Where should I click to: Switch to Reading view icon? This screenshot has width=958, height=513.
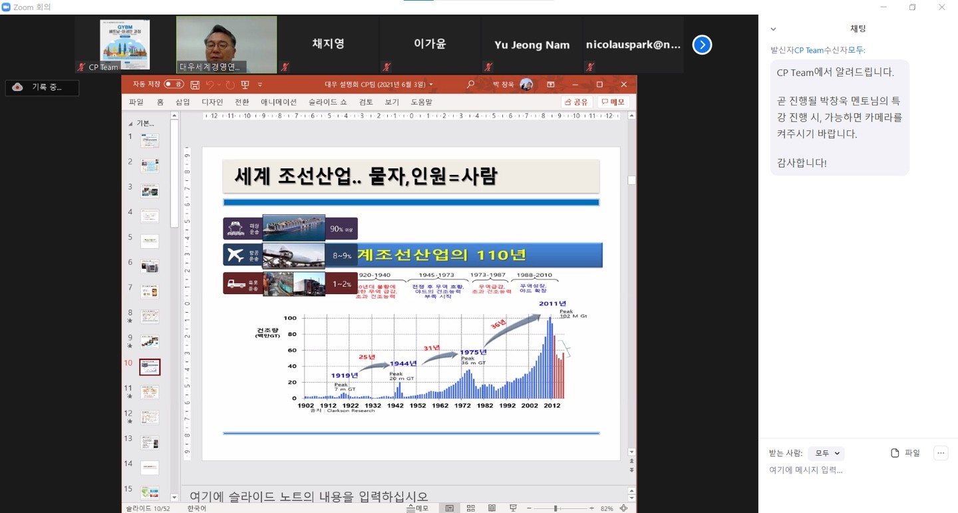pyautogui.click(x=492, y=508)
